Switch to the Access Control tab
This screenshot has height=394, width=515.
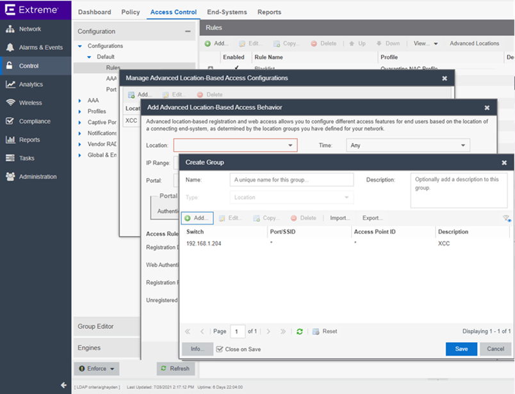click(x=174, y=12)
